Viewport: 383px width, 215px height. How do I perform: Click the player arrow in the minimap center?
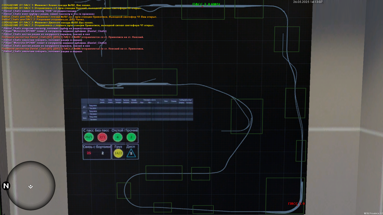coord(31,187)
